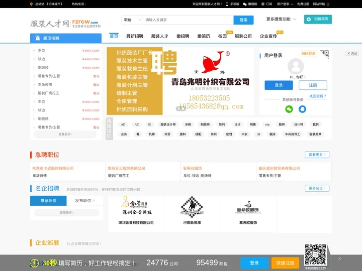This screenshot has height=271, width=362.
Task: Click 查看更多 button for 急聘职位
Action: pyautogui.click(x=317, y=155)
